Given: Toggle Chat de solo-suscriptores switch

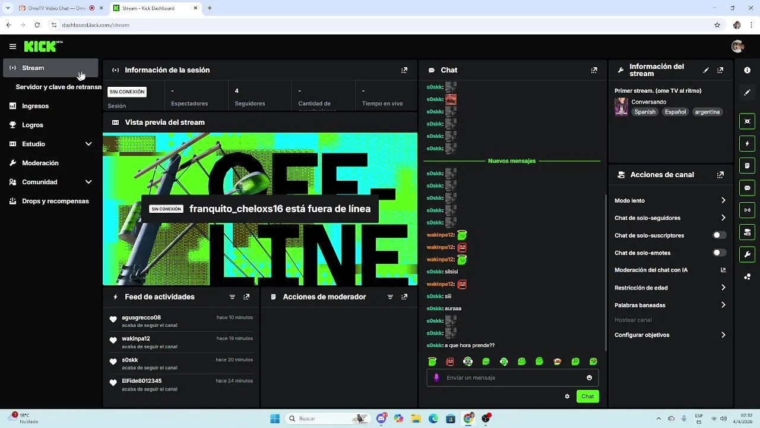Looking at the screenshot, I should [x=719, y=235].
